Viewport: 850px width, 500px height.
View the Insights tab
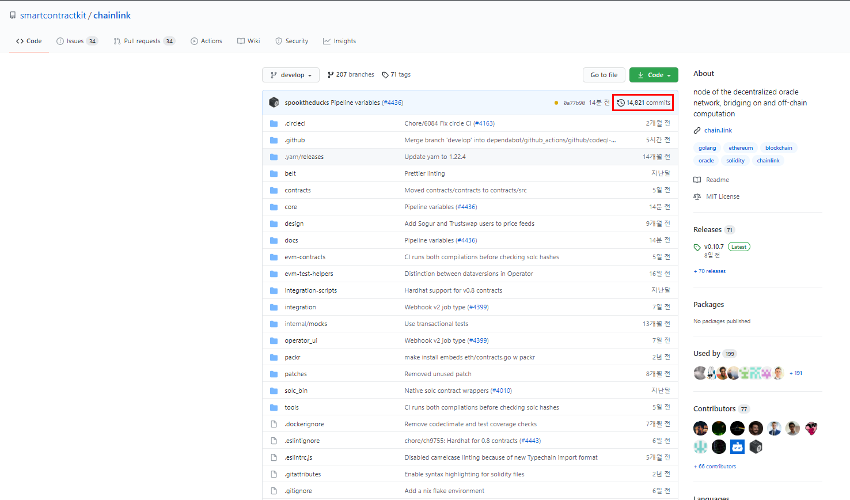coord(339,41)
